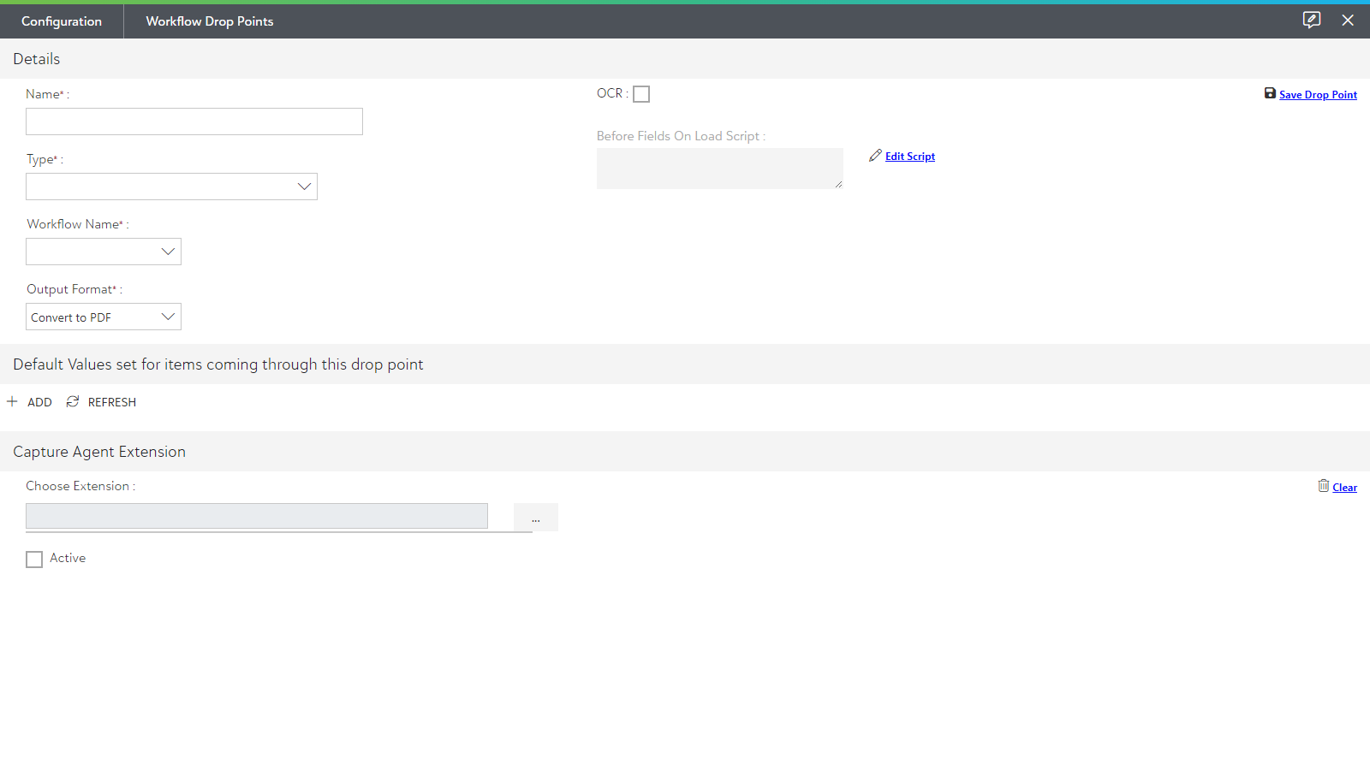Open the Type dropdown
1370x770 pixels.
point(171,187)
